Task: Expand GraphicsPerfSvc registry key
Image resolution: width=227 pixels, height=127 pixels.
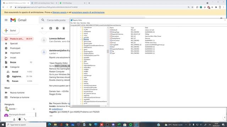Action: [81, 53]
